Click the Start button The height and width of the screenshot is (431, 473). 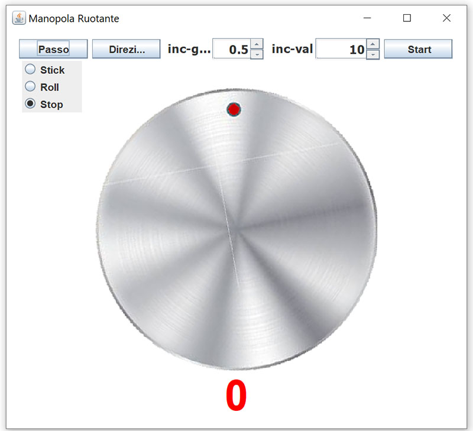418,49
